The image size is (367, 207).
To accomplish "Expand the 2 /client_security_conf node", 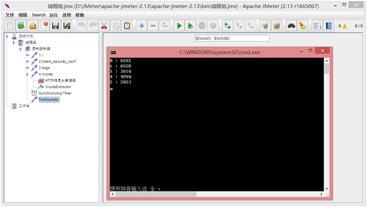I will coord(27,62).
